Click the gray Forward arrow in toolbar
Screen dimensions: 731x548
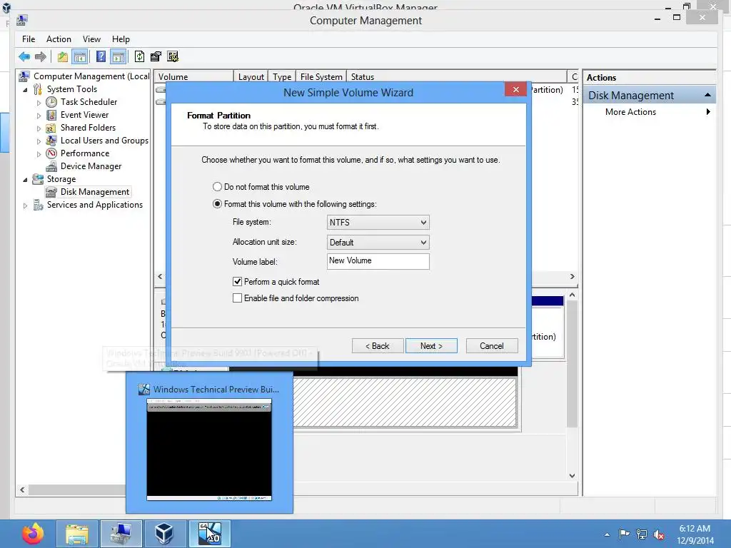41,57
